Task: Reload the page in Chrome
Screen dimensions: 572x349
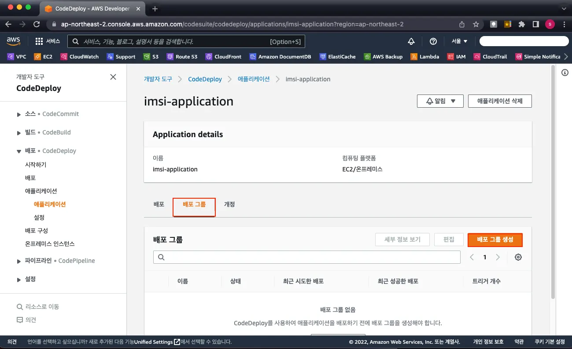Action: click(37, 24)
